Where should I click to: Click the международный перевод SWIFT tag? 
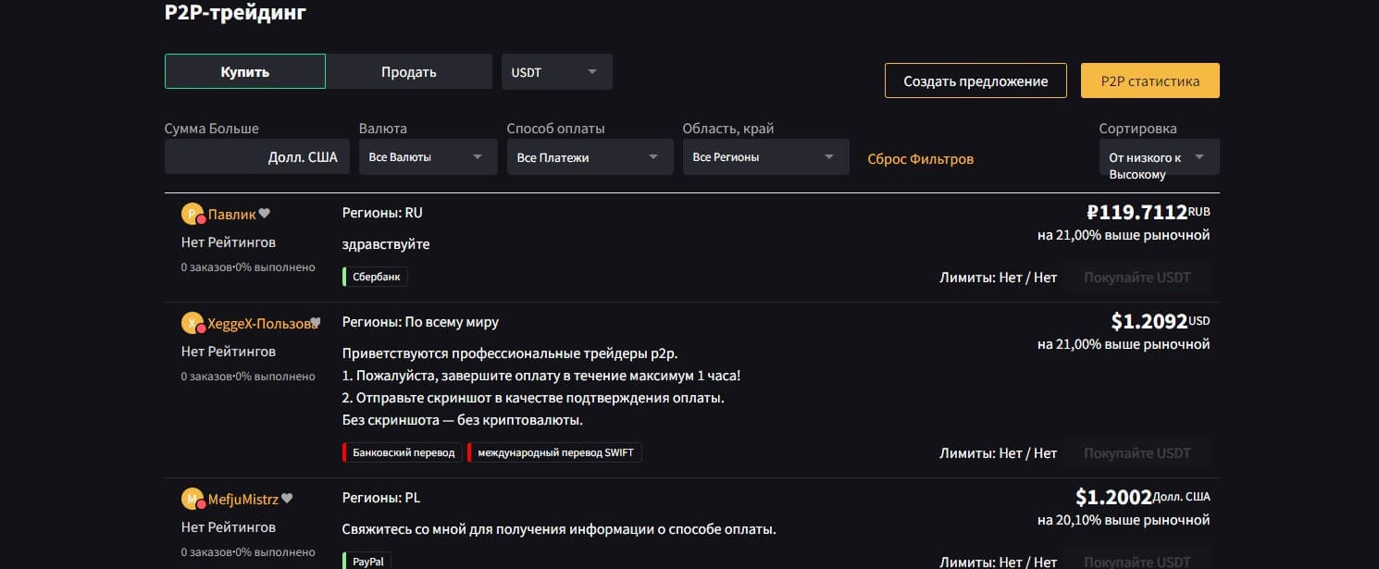pyautogui.click(x=555, y=452)
